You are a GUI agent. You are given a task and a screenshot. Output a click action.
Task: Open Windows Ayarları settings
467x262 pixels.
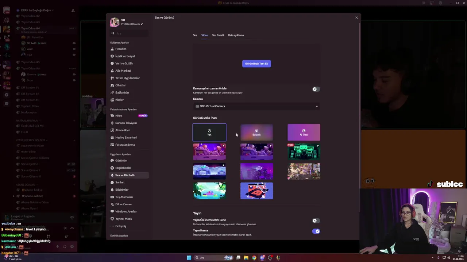click(129, 211)
